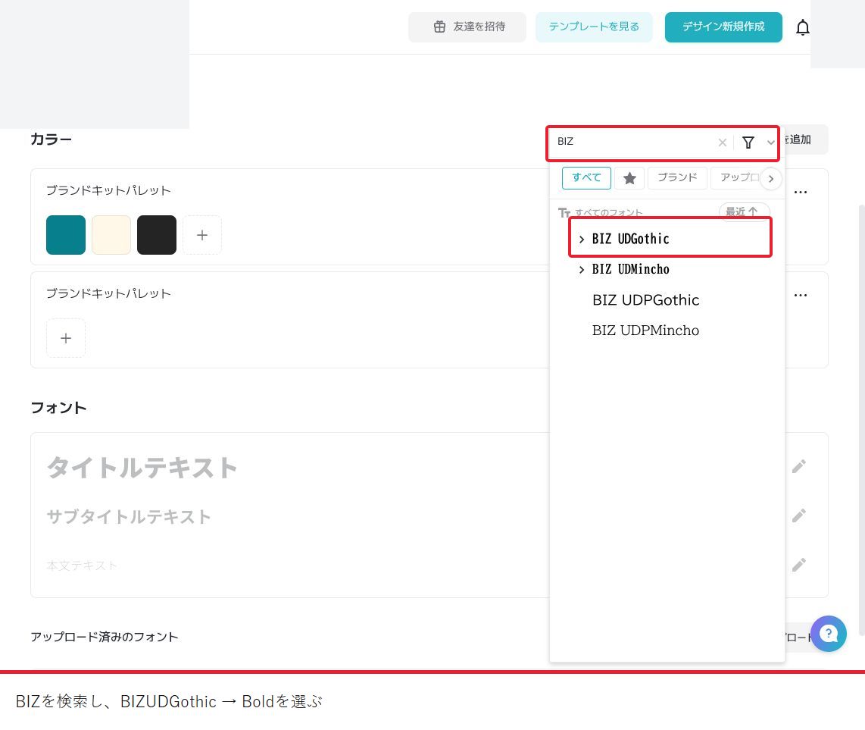The width and height of the screenshot is (865, 730).
Task: Click the 本文テキスト sample text
Action: [x=82, y=566]
